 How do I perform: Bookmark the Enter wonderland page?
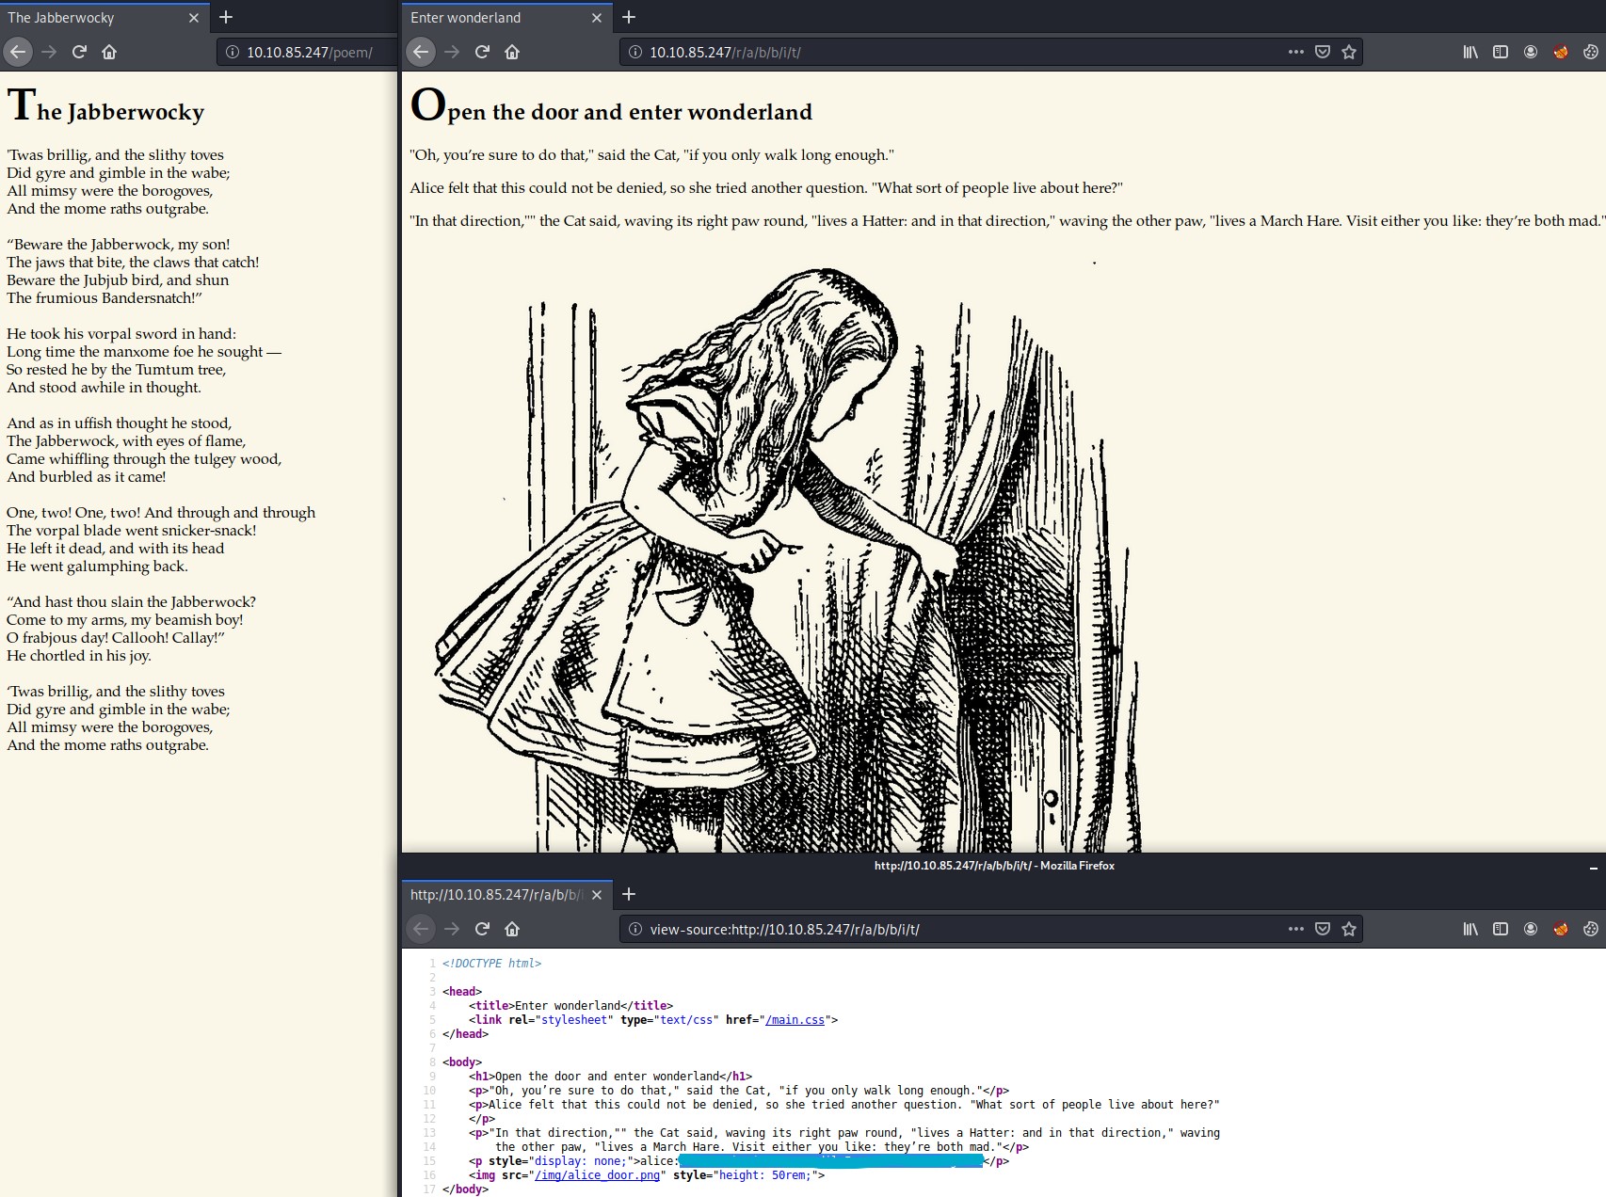1349,52
